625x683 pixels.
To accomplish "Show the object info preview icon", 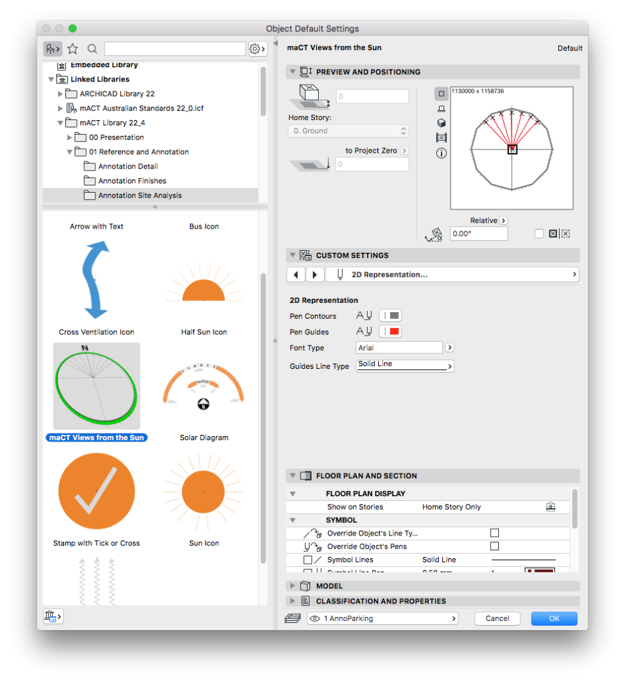I will (441, 153).
